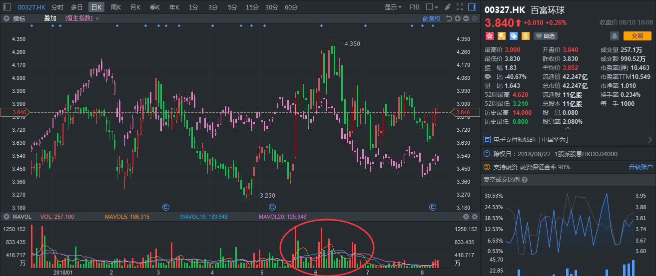The image size is (656, 276).
Task: Switch to the 60分 chart
Action: [x=291, y=7]
